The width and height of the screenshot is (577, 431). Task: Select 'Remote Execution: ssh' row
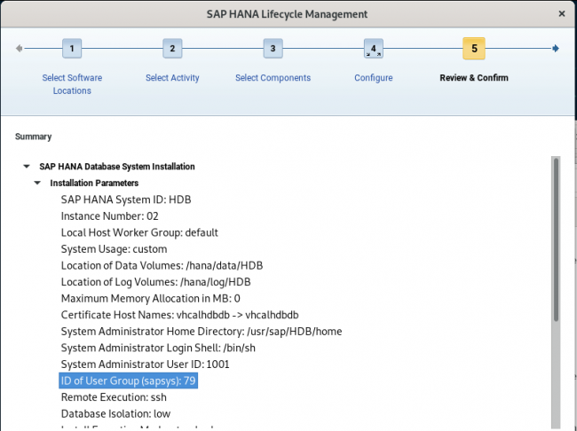coord(114,397)
